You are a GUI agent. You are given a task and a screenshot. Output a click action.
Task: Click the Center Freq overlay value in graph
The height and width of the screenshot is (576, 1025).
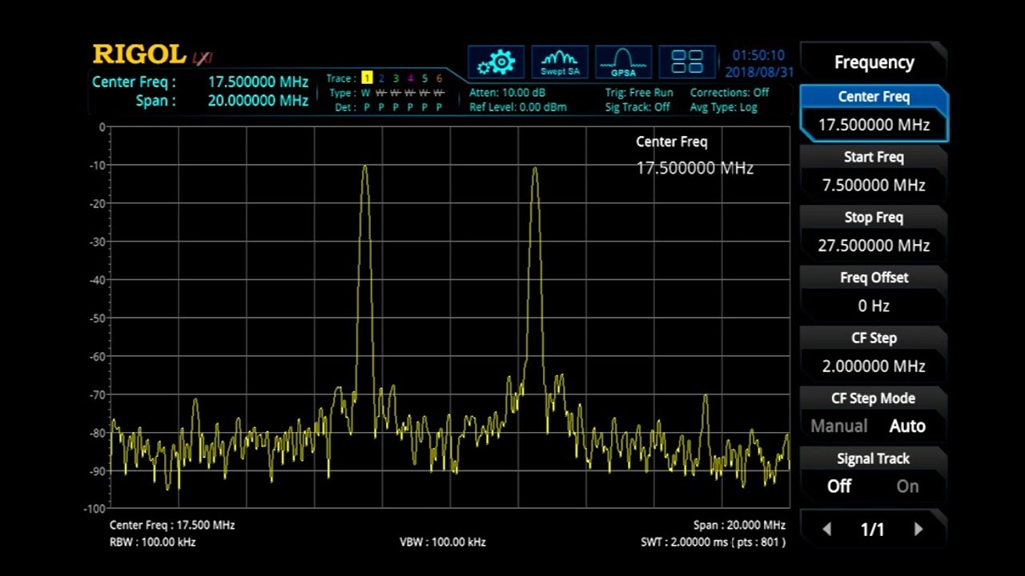(x=694, y=168)
